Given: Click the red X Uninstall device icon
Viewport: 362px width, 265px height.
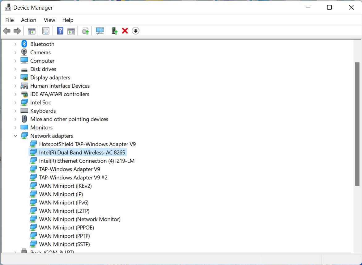Looking at the screenshot, I should click(125, 31).
